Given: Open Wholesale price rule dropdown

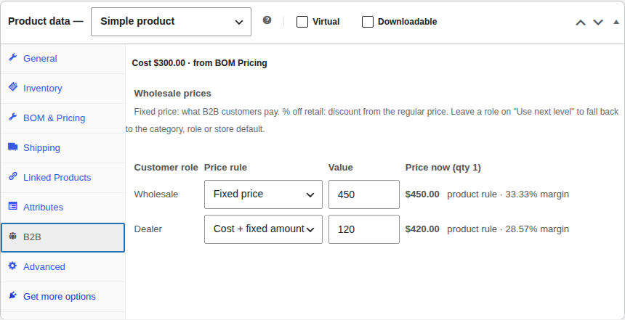Looking at the screenshot, I should point(263,194).
